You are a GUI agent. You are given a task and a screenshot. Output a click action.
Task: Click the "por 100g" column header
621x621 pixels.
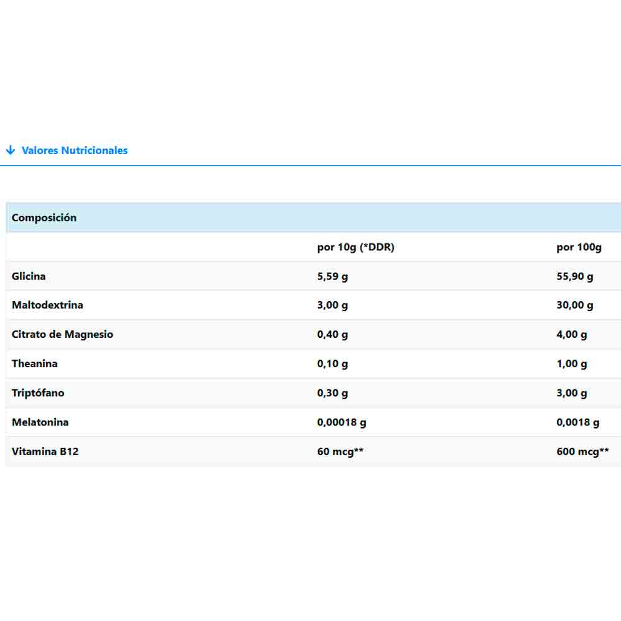click(579, 247)
